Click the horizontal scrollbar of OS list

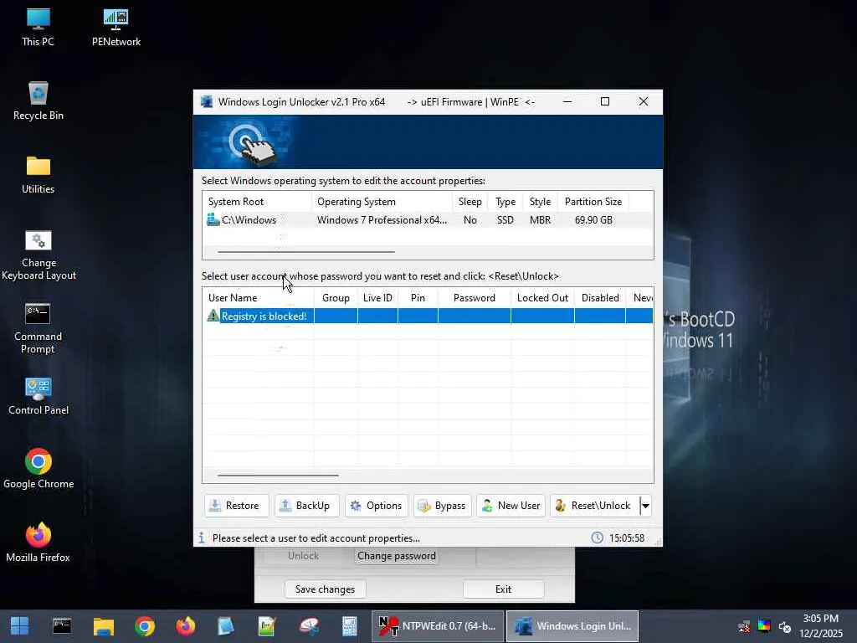coord(306,252)
